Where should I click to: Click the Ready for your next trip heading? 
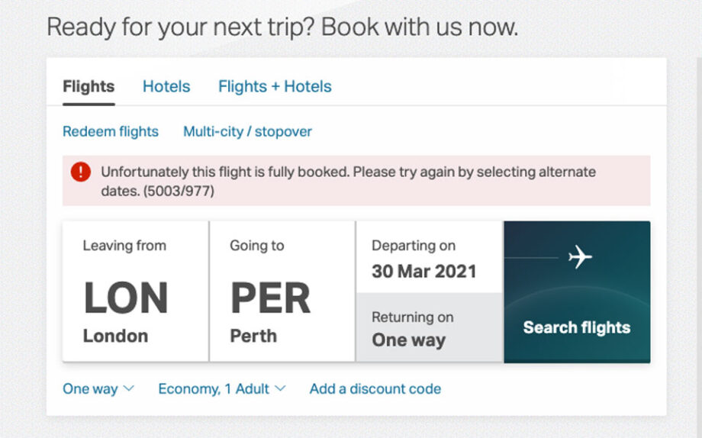(x=282, y=27)
